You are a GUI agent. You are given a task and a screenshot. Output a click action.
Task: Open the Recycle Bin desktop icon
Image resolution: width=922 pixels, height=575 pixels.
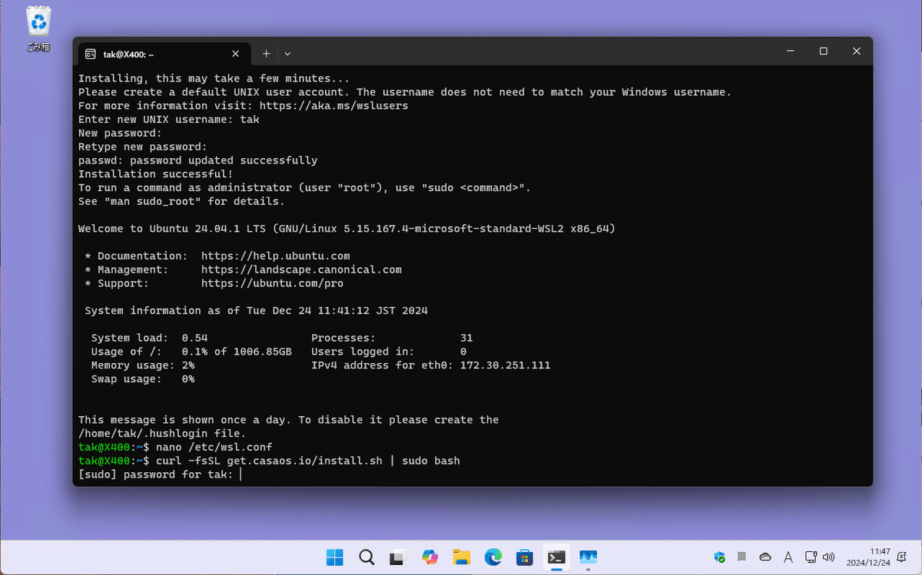coord(38,29)
